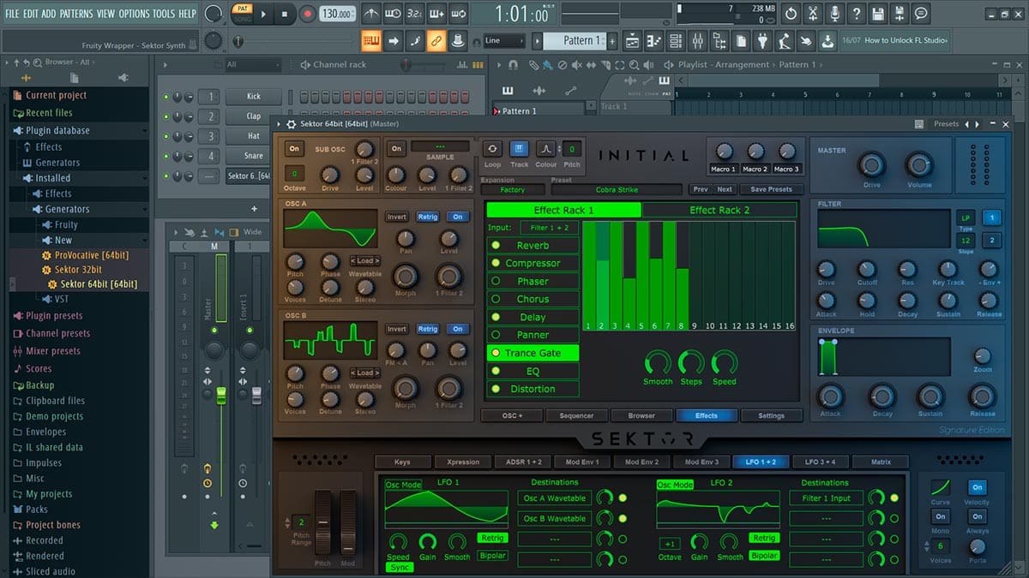Open the Playlist view icon
Image resolution: width=1029 pixels, height=578 pixels.
tap(632, 41)
